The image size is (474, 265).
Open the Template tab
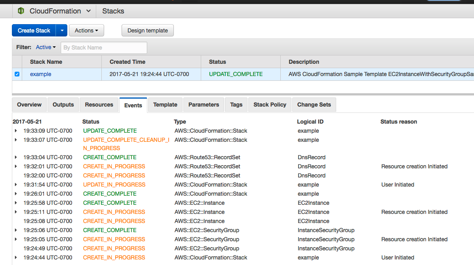165,105
